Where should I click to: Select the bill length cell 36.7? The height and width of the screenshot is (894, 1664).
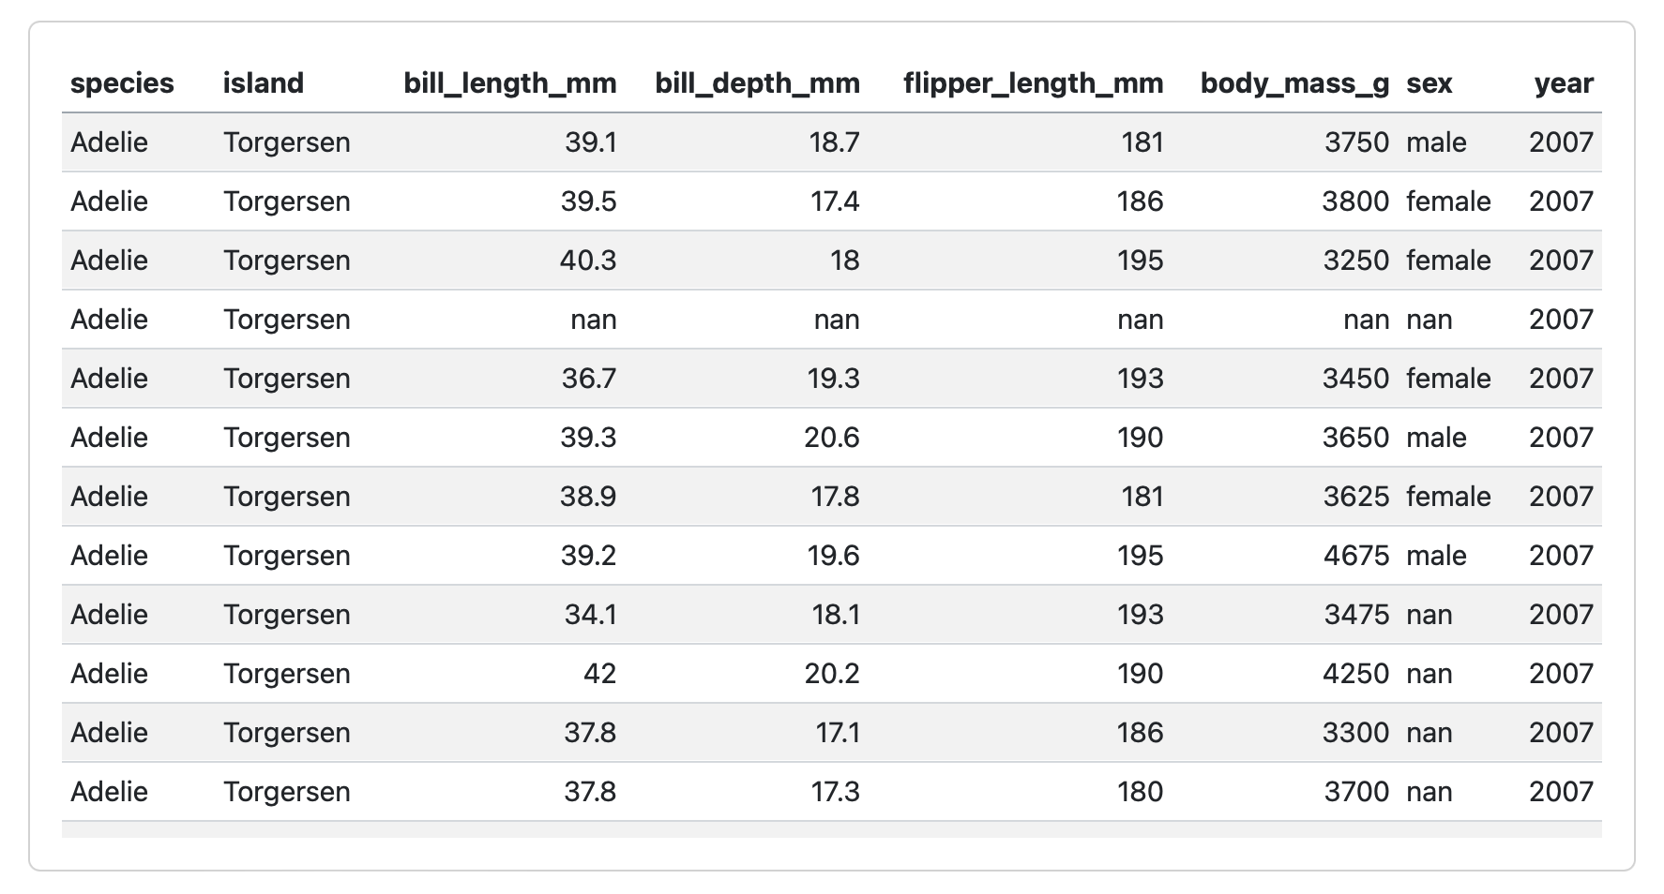[x=589, y=379]
